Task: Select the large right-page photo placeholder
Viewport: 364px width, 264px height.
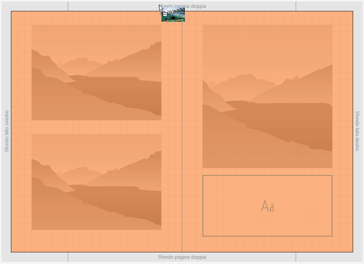Action: pos(267,96)
